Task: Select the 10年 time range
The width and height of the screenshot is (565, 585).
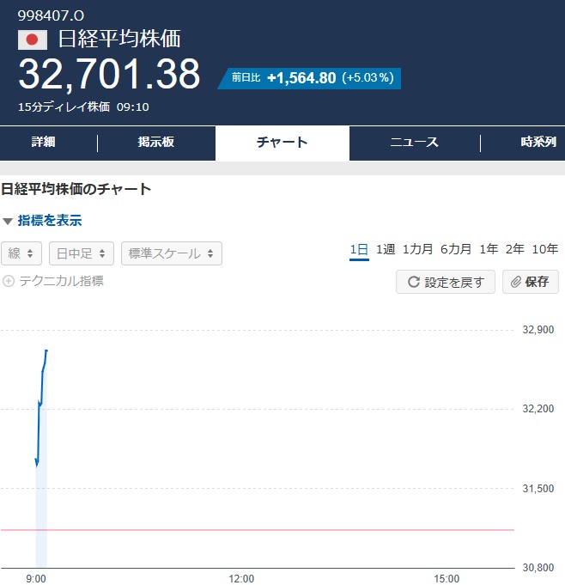Action: [x=545, y=249]
